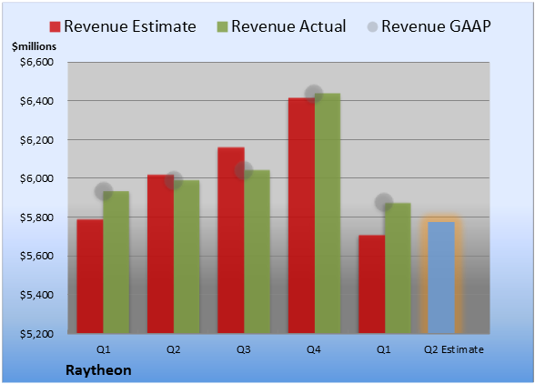Screen dimensions: 535x384
Task: Click the '$6,600' axis value
Action: click(x=36, y=62)
